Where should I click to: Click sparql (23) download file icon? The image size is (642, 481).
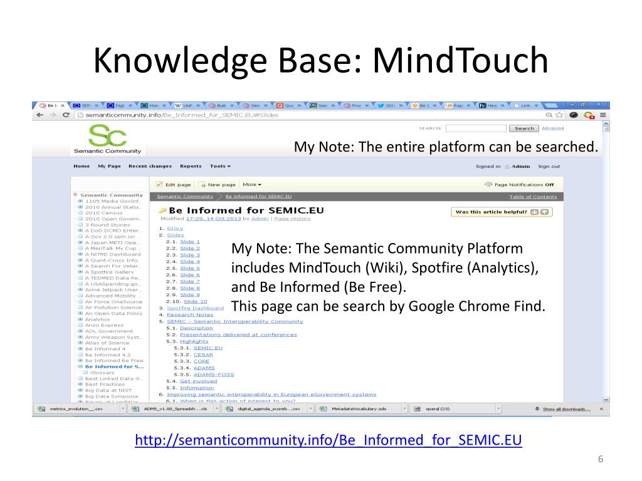click(x=417, y=408)
